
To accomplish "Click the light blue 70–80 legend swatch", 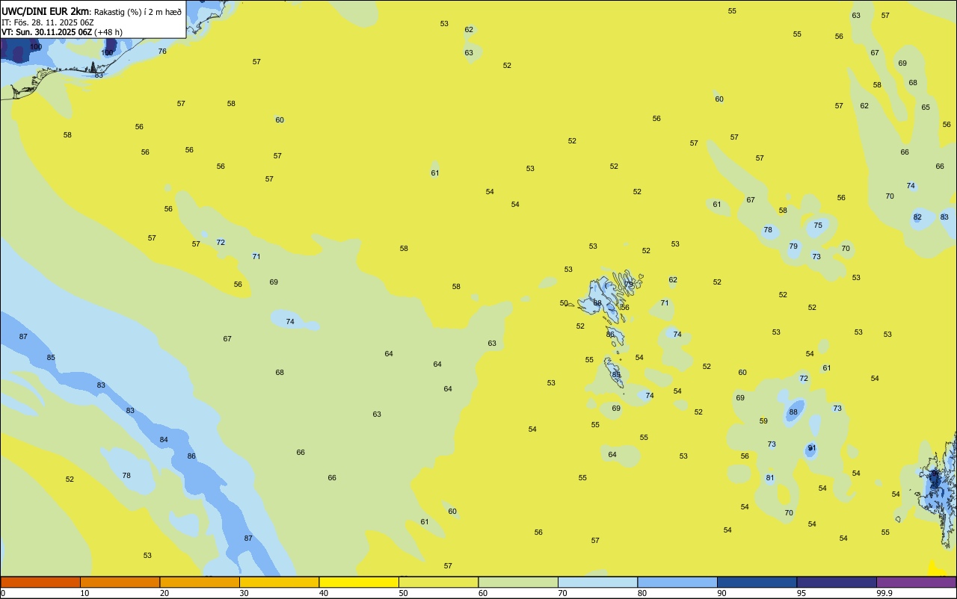I will [x=597, y=582].
